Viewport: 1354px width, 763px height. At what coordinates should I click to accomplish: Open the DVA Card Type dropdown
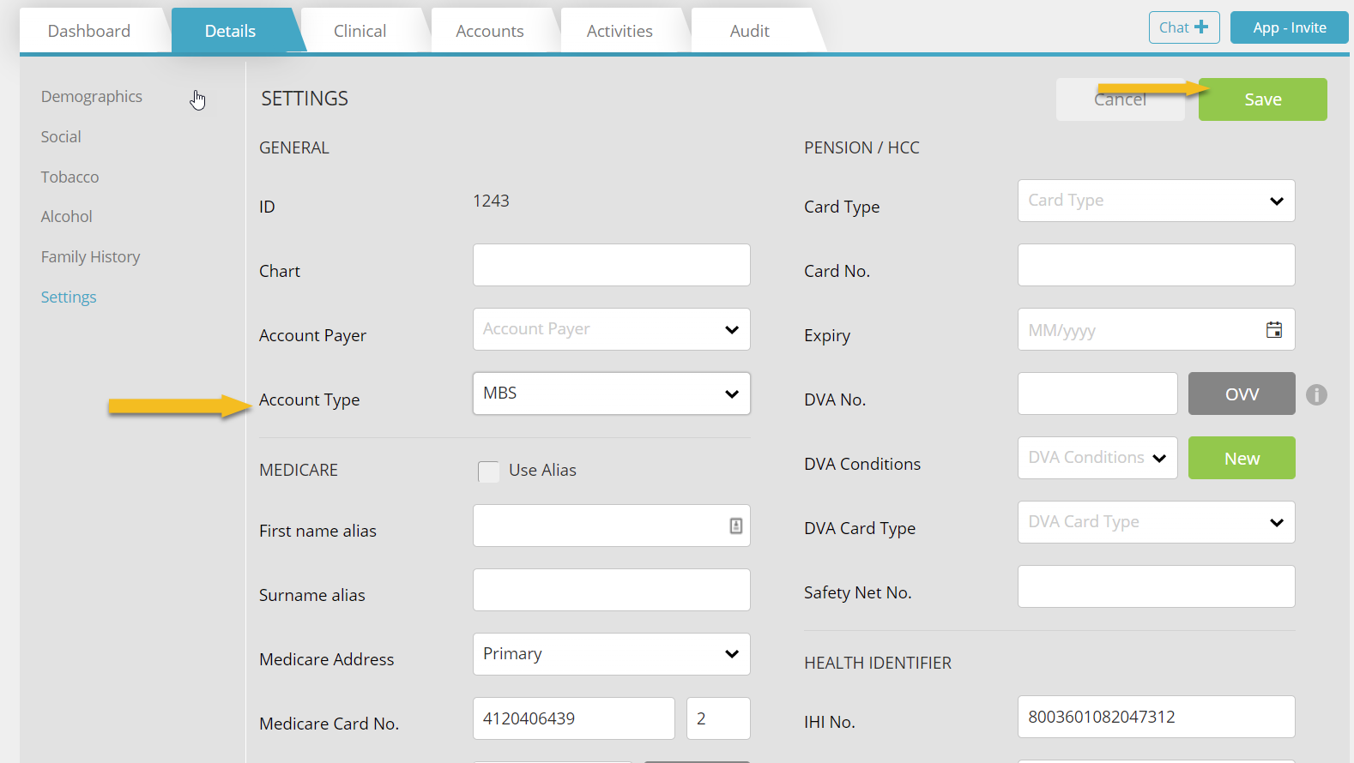pos(1157,522)
